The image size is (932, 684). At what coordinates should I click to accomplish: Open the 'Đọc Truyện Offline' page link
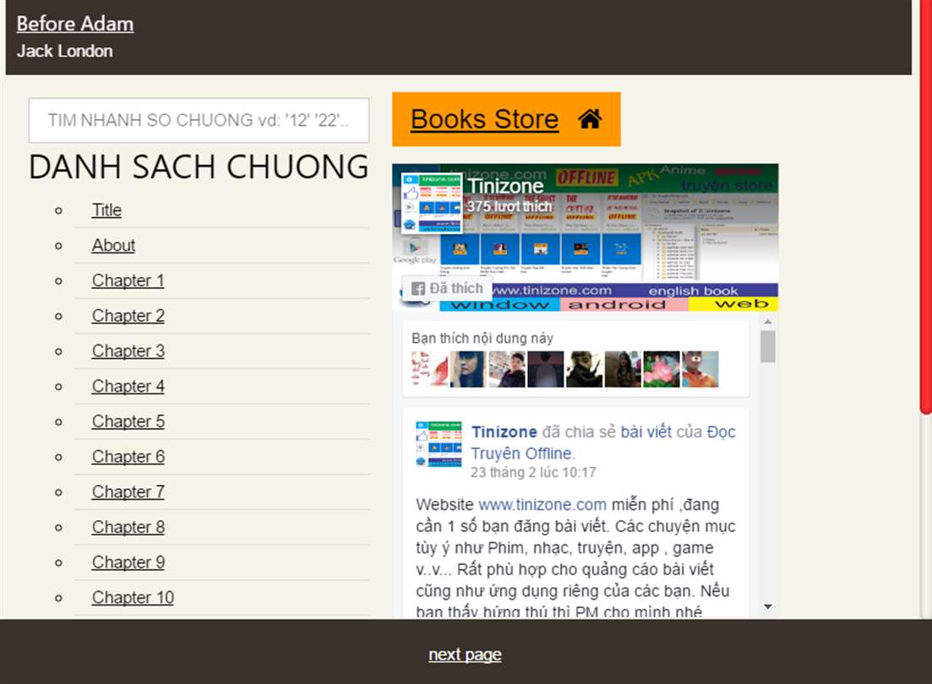(603, 442)
